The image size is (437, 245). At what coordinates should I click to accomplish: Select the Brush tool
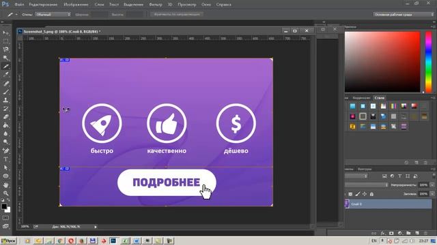(5, 92)
